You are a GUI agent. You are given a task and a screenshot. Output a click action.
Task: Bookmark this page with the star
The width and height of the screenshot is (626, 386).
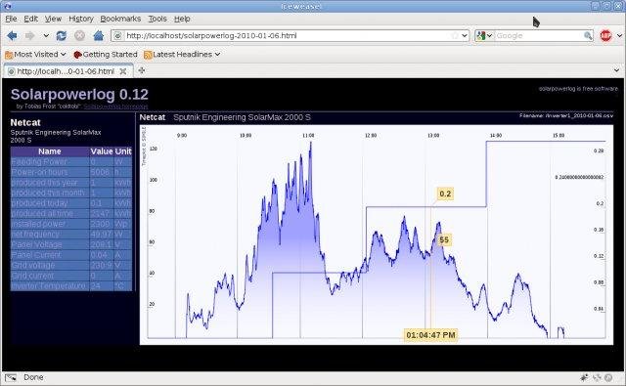(454, 35)
